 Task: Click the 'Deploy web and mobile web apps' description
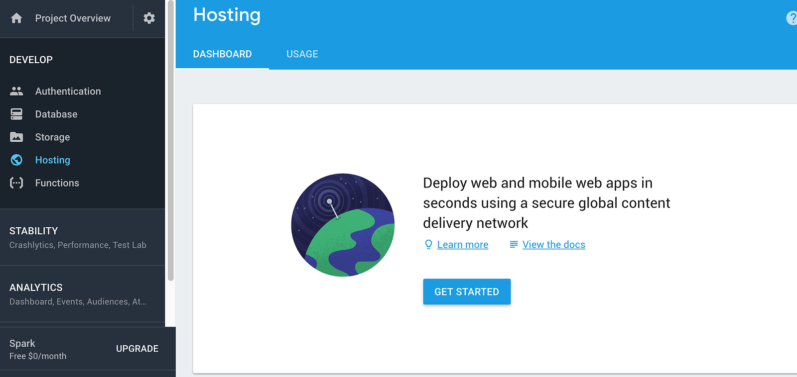click(x=546, y=203)
